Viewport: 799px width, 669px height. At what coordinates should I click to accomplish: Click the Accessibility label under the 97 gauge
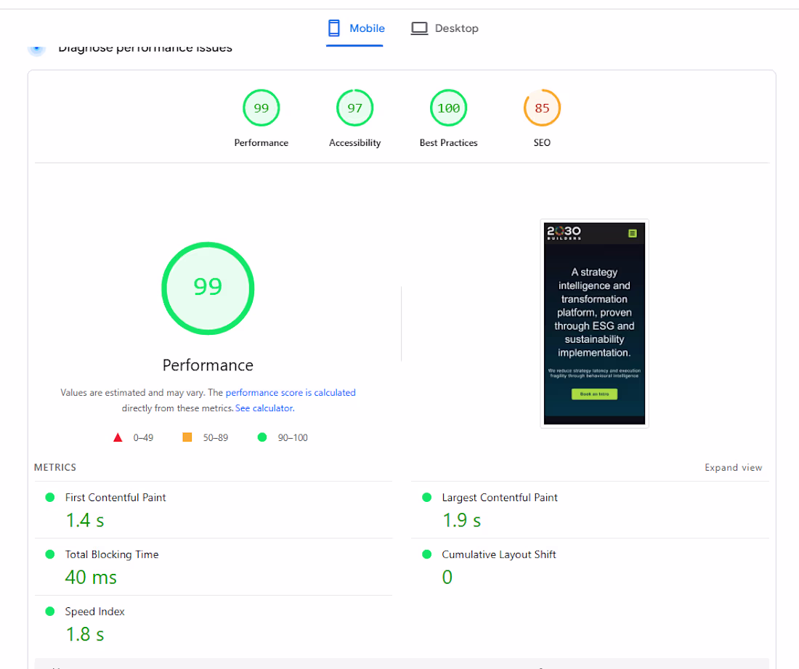(x=354, y=143)
